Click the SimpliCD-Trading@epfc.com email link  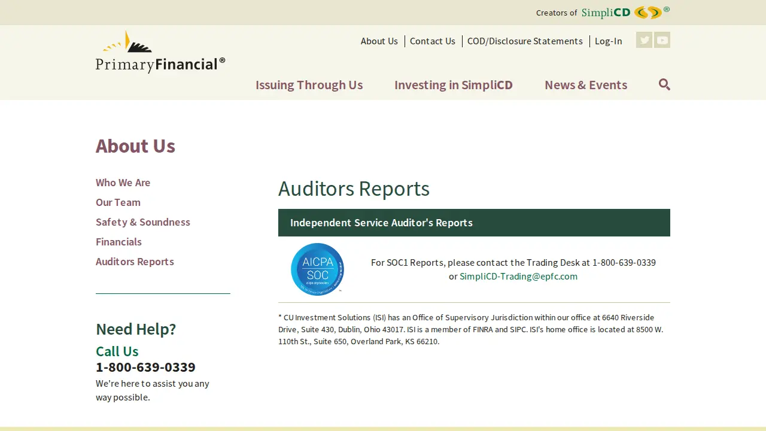tap(518, 277)
